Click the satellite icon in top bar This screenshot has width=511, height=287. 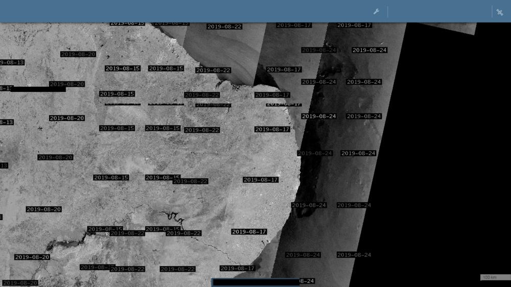pyautogui.click(x=500, y=12)
